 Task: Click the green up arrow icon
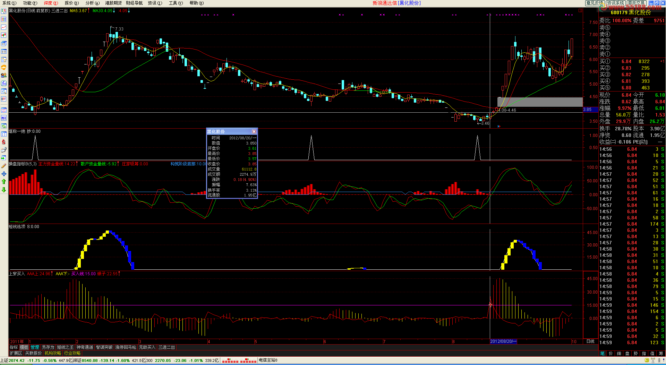[x=3, y=182]
